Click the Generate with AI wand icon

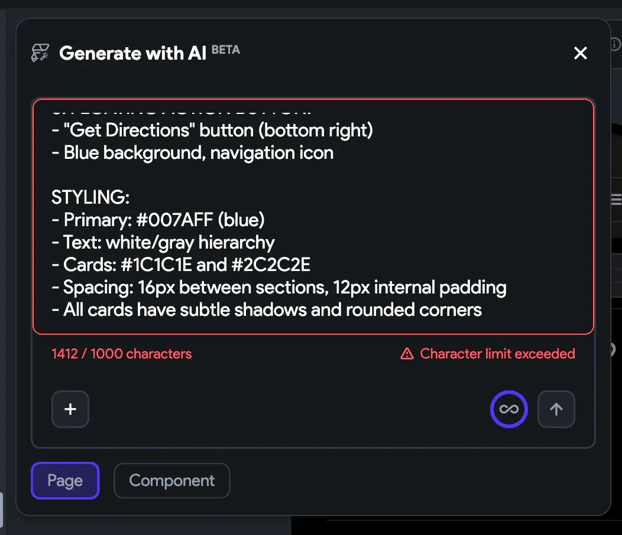click(40, 53)
